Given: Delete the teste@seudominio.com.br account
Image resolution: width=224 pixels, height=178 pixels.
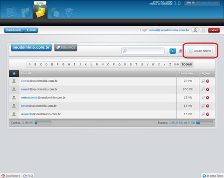Looking at the screenshot, I should click(208, 106).
